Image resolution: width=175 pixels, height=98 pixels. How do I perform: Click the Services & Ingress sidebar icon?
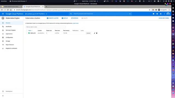coord(3,30)
